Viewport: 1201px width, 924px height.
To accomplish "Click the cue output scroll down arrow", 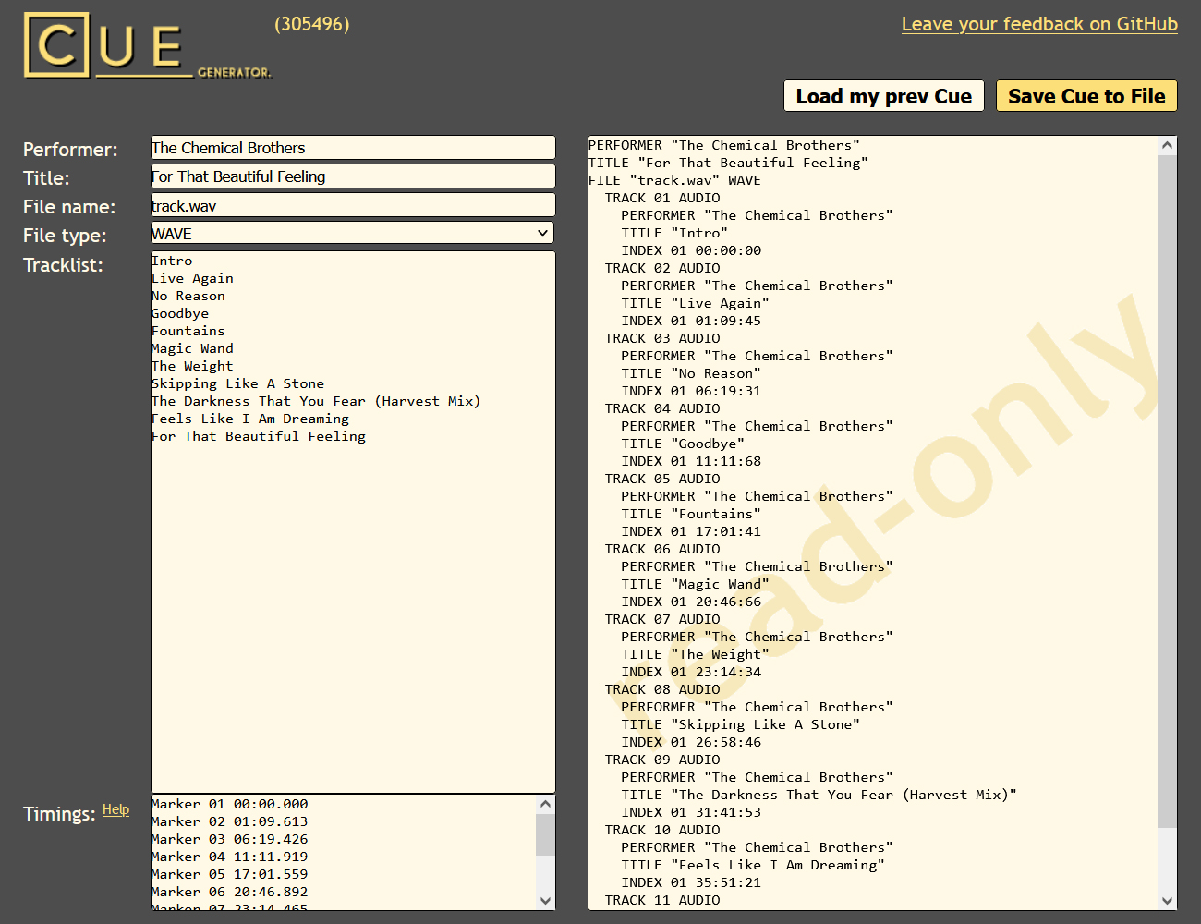I will tap(1167, 901).
